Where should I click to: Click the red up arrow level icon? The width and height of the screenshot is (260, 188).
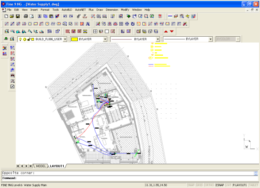(x=166, y=31)
